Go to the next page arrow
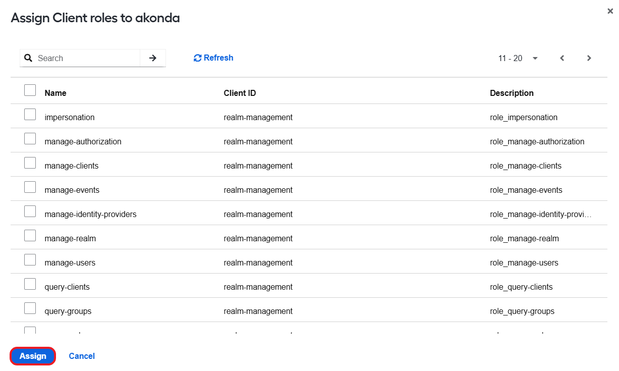The width and height of the screenshot is (619, 371). coord(589,58)
